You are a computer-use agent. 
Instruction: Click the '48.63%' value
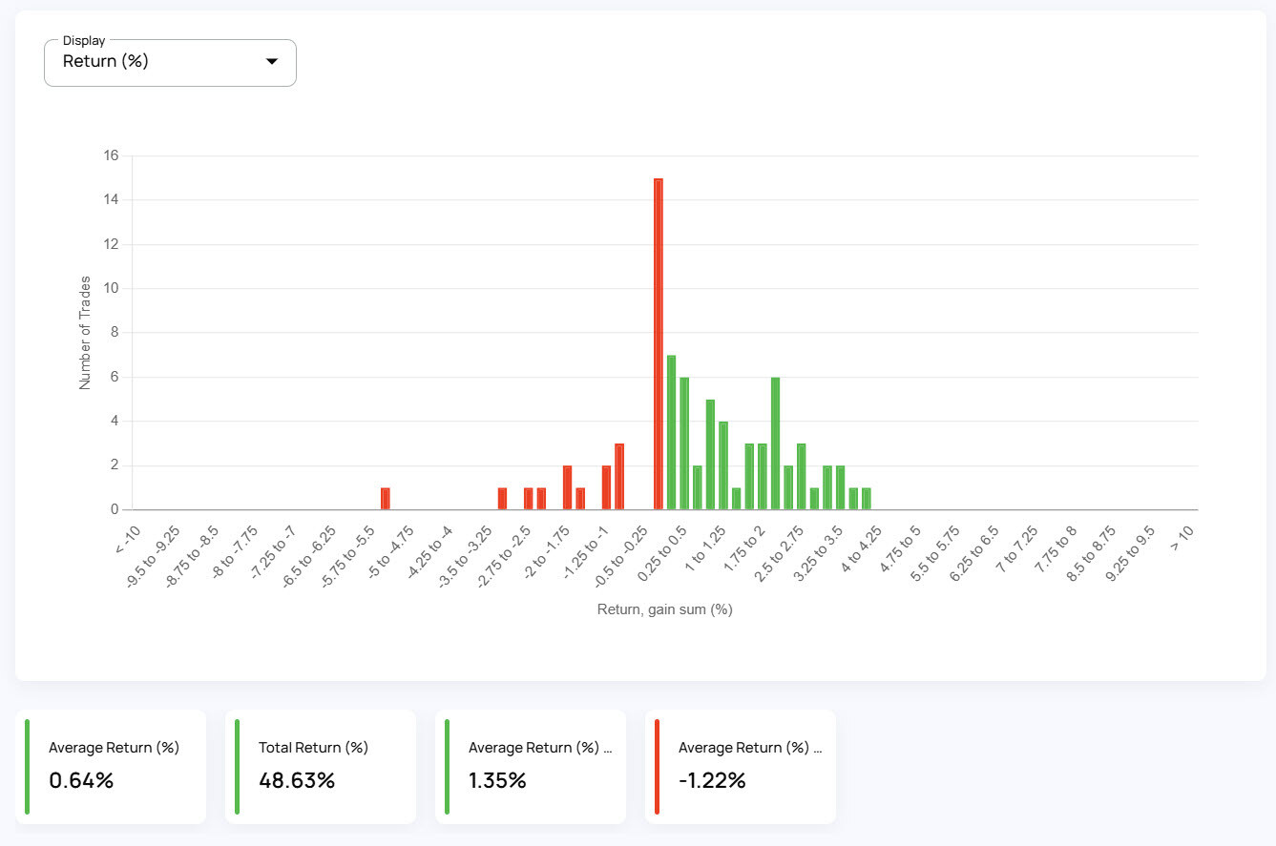tap(297, 780)
